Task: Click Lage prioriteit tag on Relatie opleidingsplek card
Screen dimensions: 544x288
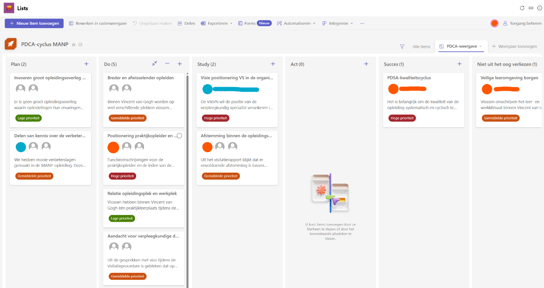Action: 122,218
